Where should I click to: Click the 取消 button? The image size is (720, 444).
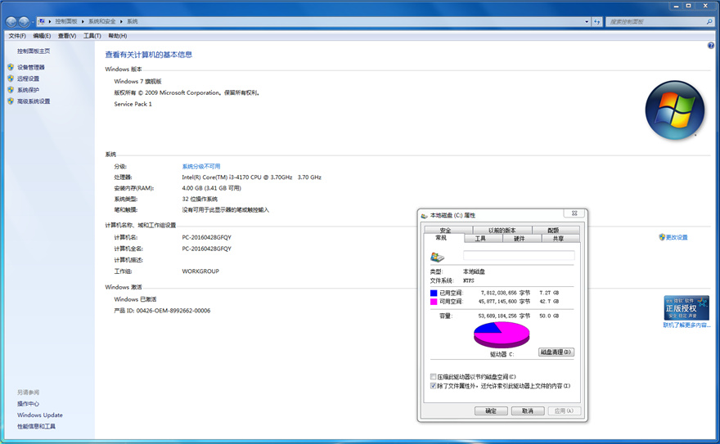[x=528, y=411]
